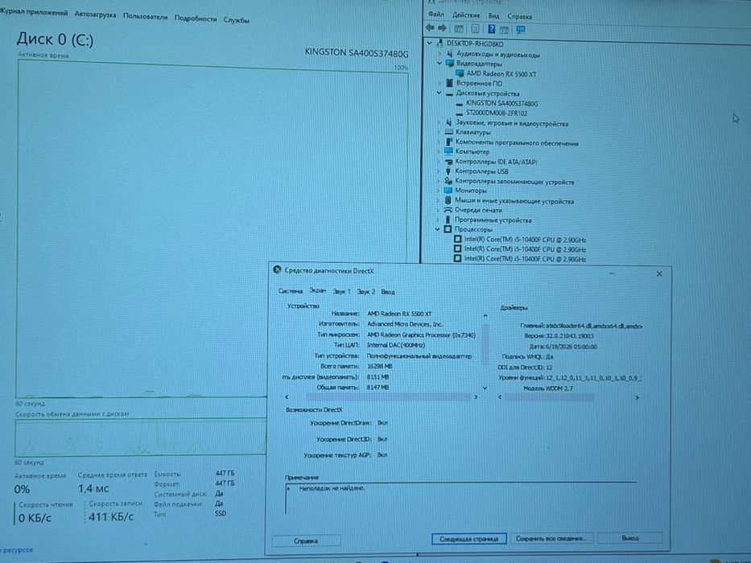This screenshot has height=563, width=751.
Task: Open the Properties toolbar icon in Device Manager
Action: coord(475,29)
